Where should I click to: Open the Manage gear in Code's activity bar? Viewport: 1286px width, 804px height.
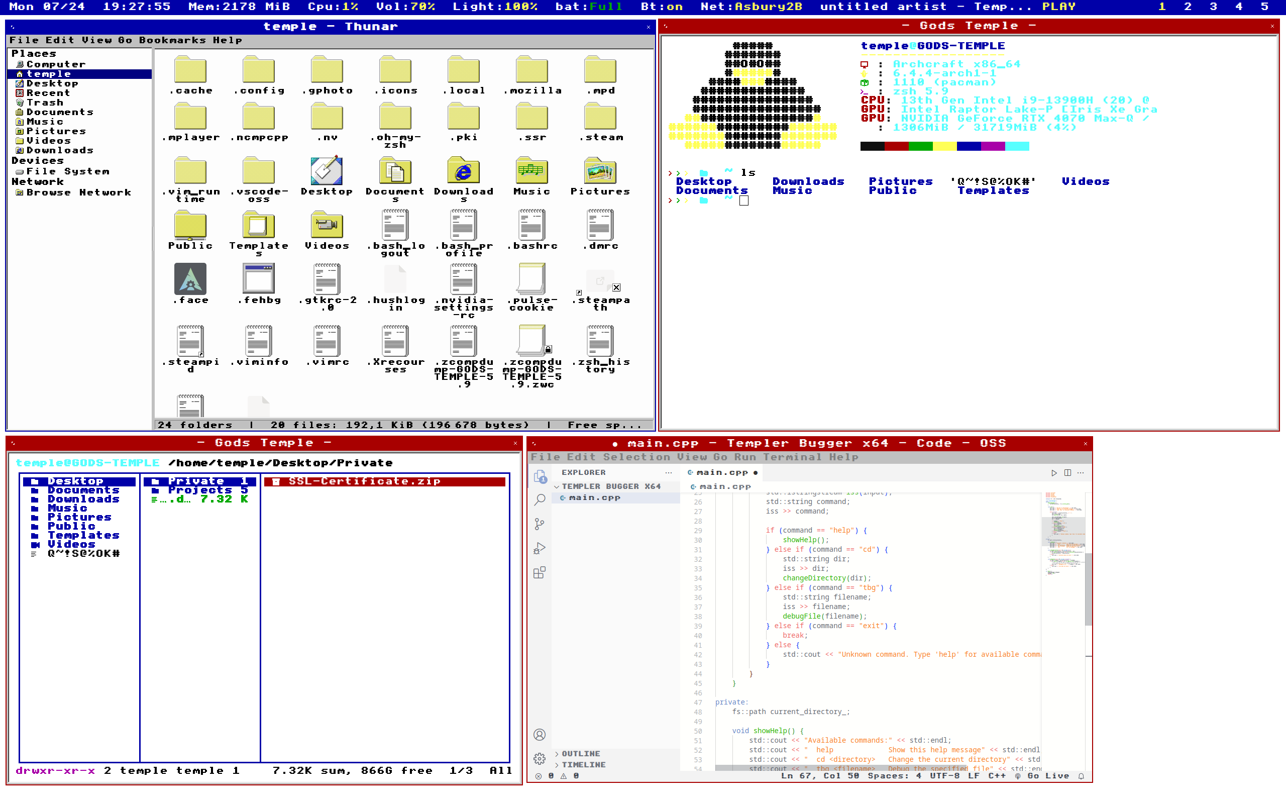click(540, 759)
